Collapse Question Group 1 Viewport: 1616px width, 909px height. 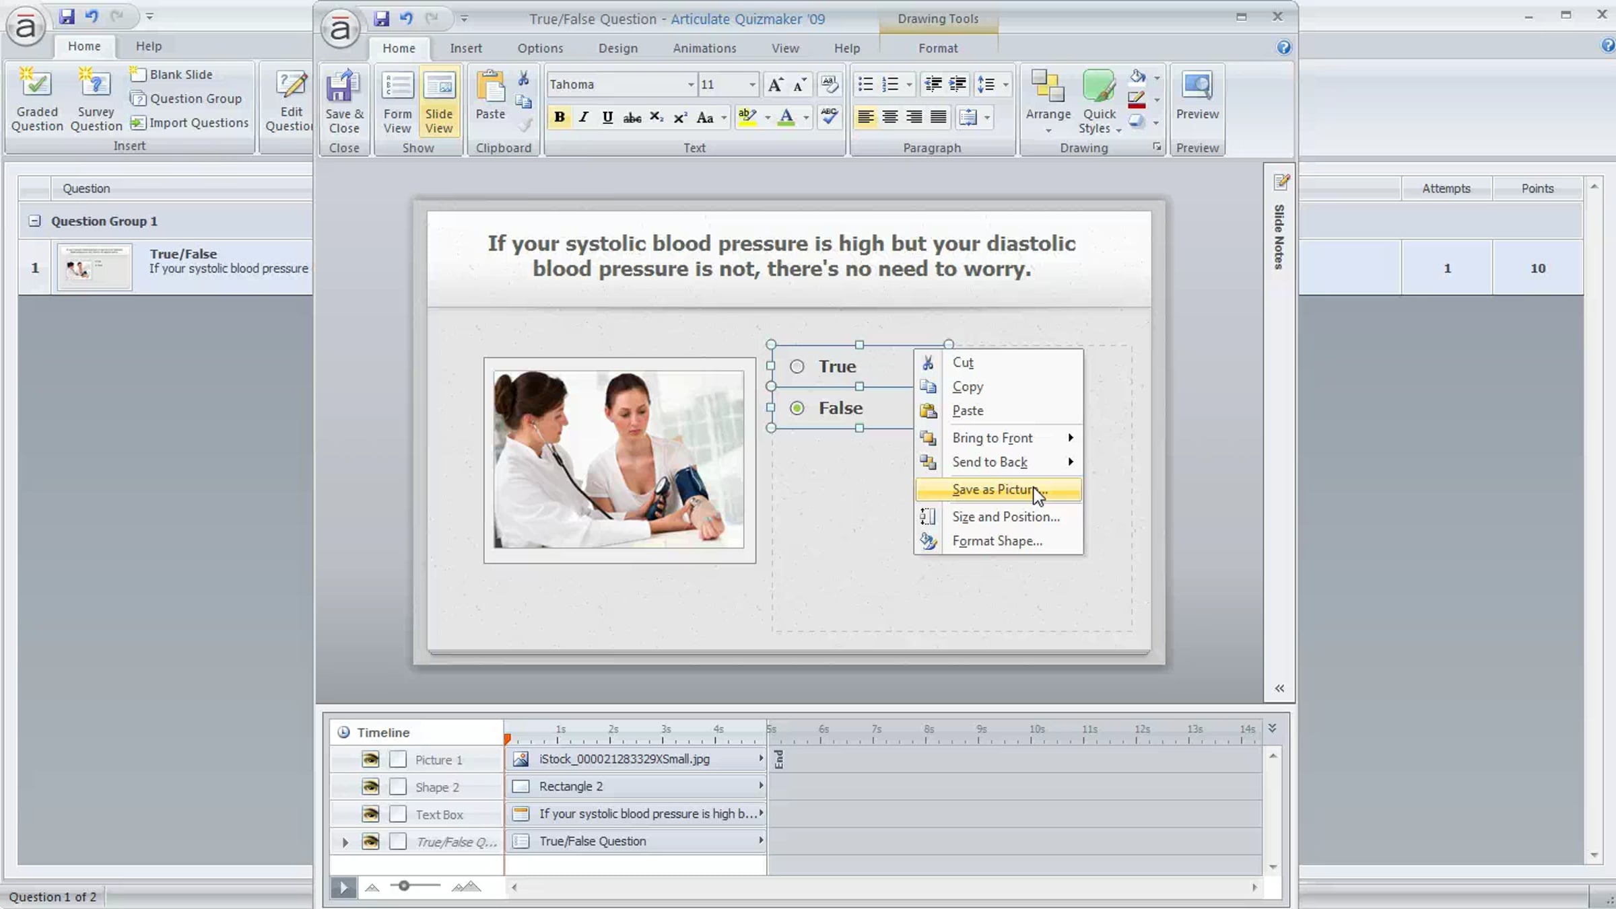click(x=34, y=221)
